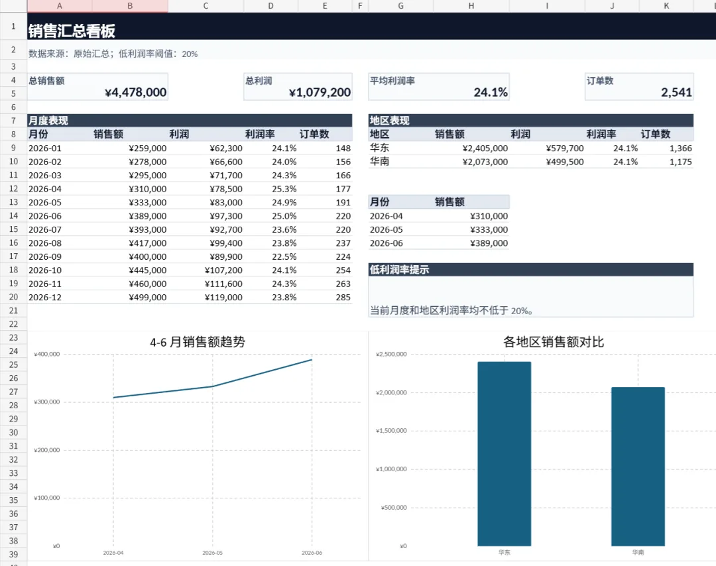Click the 华南 bar in the chart
Image resolution: width=716 pixels, height=566 pixels.
tap(638, 467)
